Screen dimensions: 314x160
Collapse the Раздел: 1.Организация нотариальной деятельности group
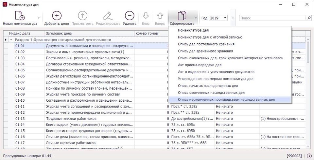coord(11,40)
